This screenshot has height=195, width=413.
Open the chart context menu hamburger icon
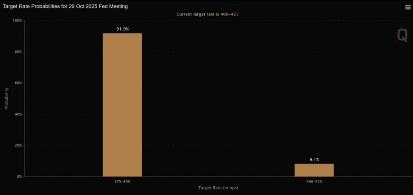(x=407, y=7)
